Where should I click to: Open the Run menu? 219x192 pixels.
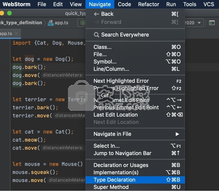(171, 4)
